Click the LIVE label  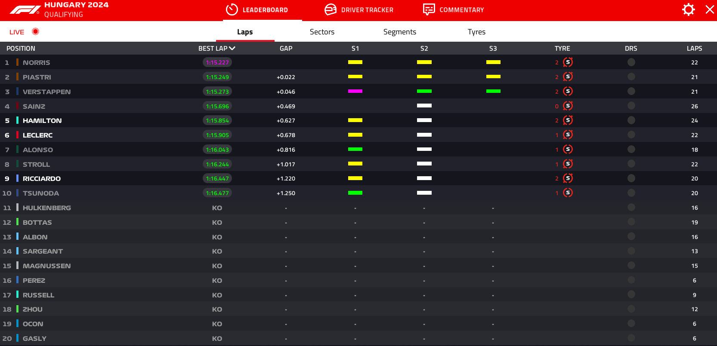(x=17, y=32)
